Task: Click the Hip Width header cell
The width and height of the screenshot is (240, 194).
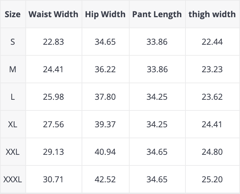Action: [105, 14]
